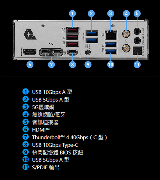Click the S/PDIF optical out port

pyautogui.click(x=137, y=51)
